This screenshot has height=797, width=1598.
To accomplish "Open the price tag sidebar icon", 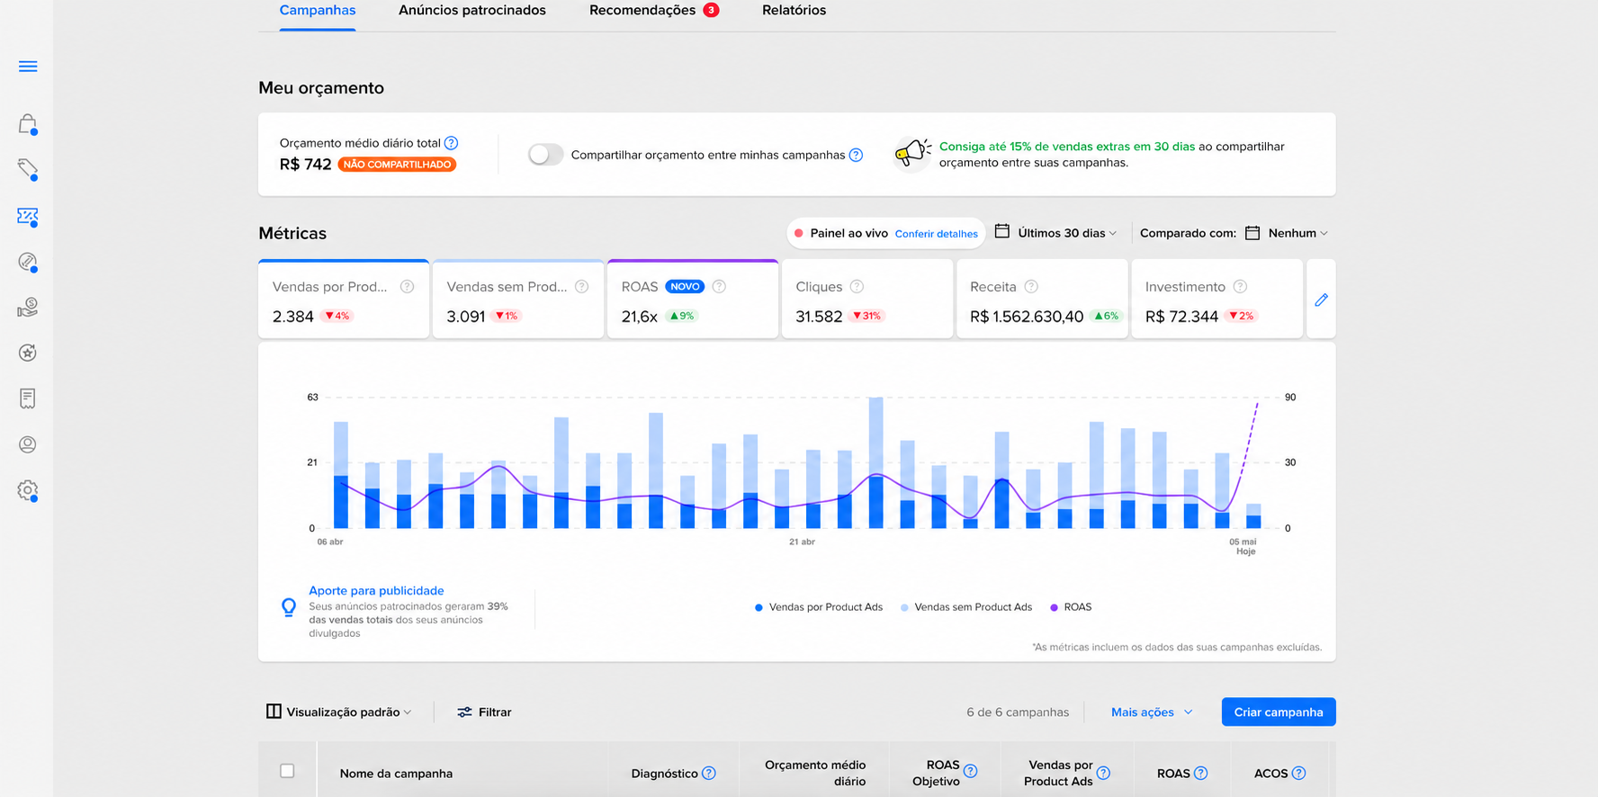I will [28, 170].
